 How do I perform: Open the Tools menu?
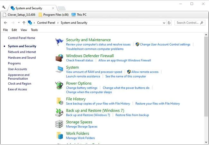tap(34, 30)
